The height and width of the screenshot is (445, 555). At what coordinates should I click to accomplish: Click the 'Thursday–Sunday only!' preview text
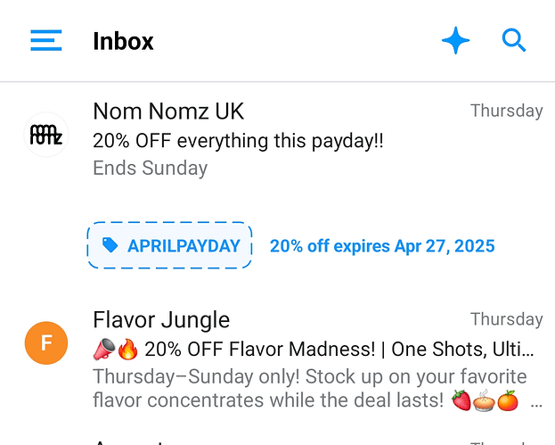point(197,376)
